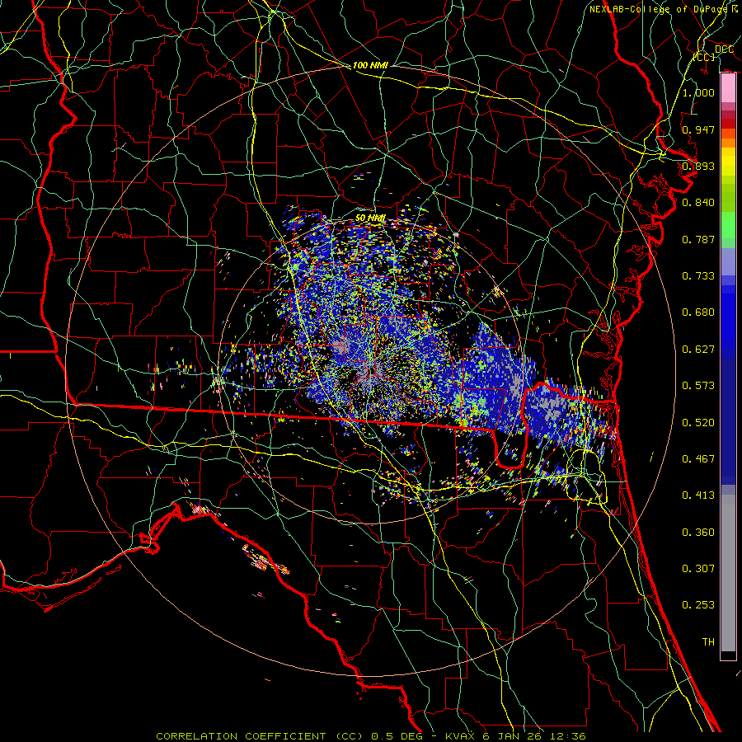742x742 pixels.
Task: Click the 0.467 colorbar value
Action: (698, 459)
